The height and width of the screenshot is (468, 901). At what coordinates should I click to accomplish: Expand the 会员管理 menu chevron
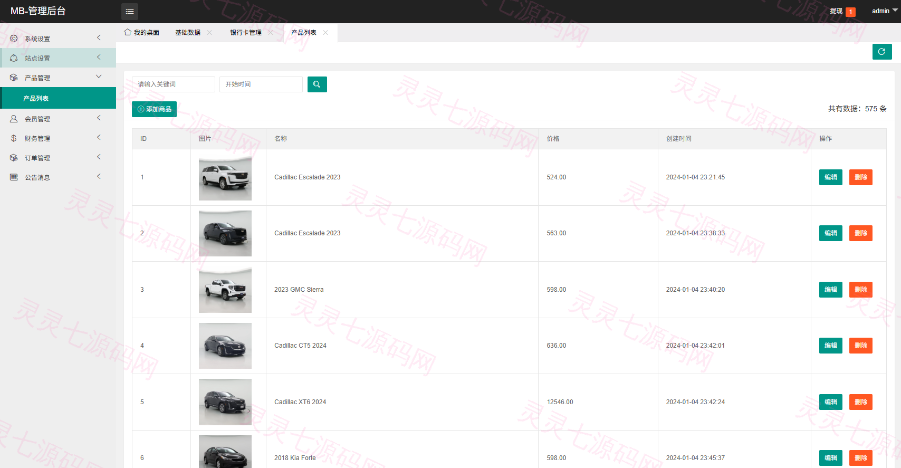tap(99, 118)
